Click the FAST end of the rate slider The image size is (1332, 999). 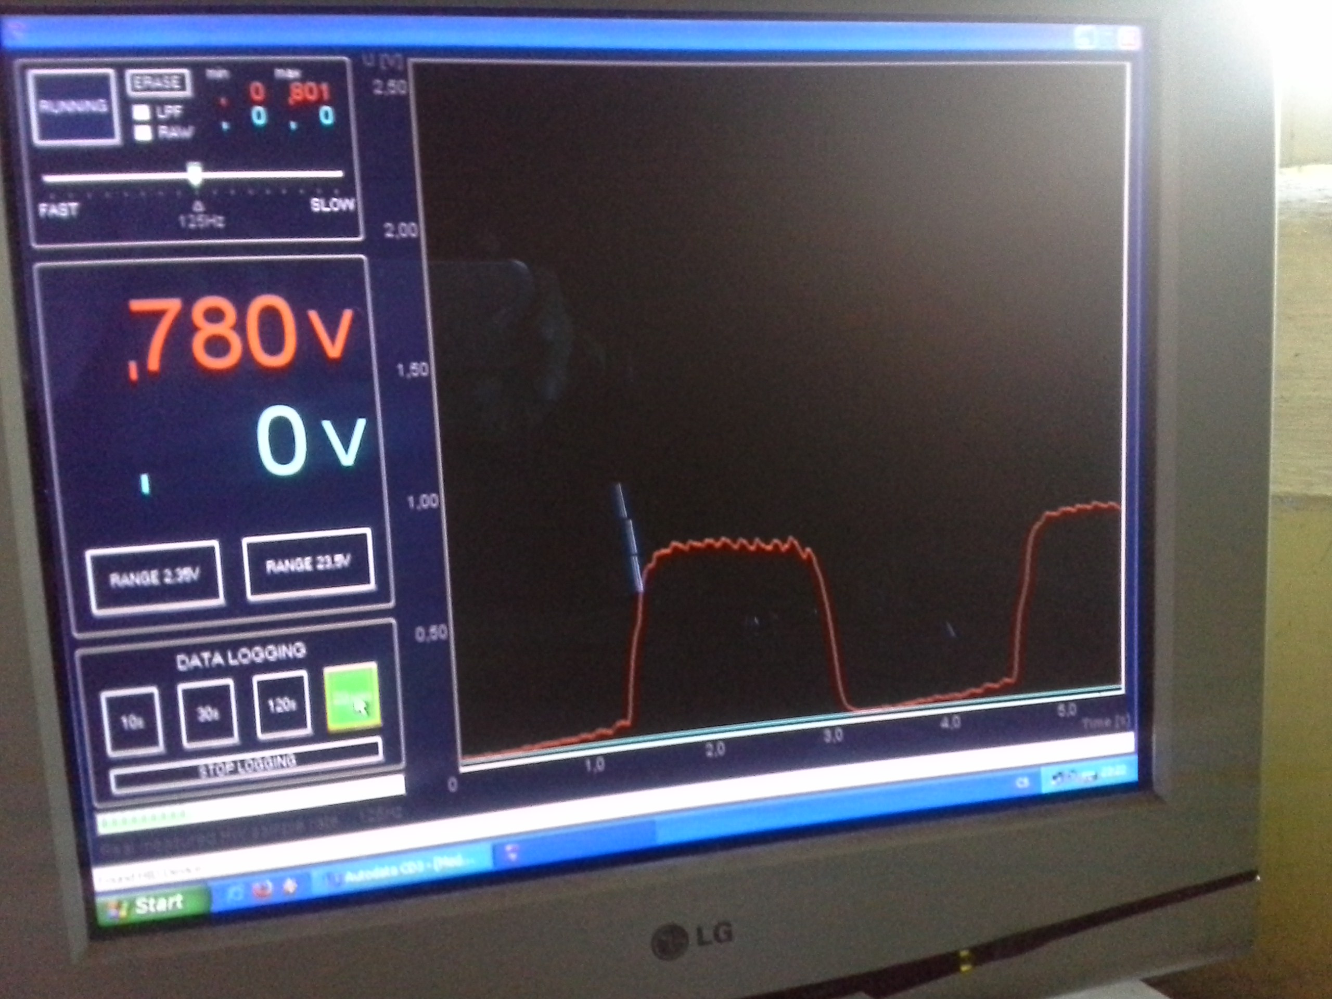coord(58,210)
